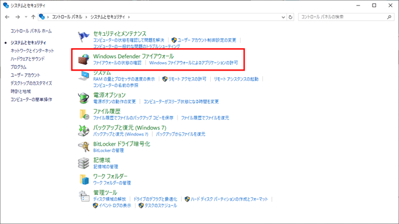Expand the address bar history dropdown
This screenshot has height=224, width=399.
[283, 17]
